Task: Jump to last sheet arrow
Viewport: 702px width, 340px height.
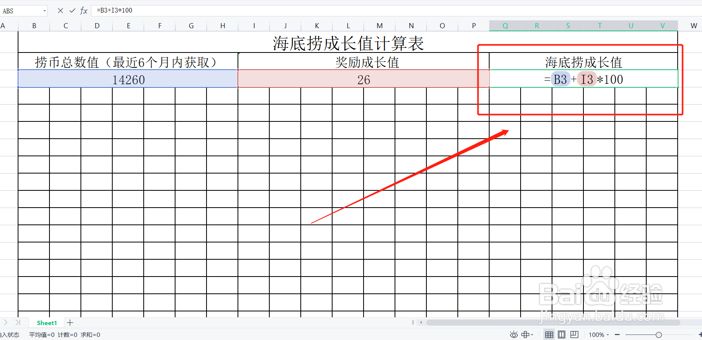Action: pos(18,322)
